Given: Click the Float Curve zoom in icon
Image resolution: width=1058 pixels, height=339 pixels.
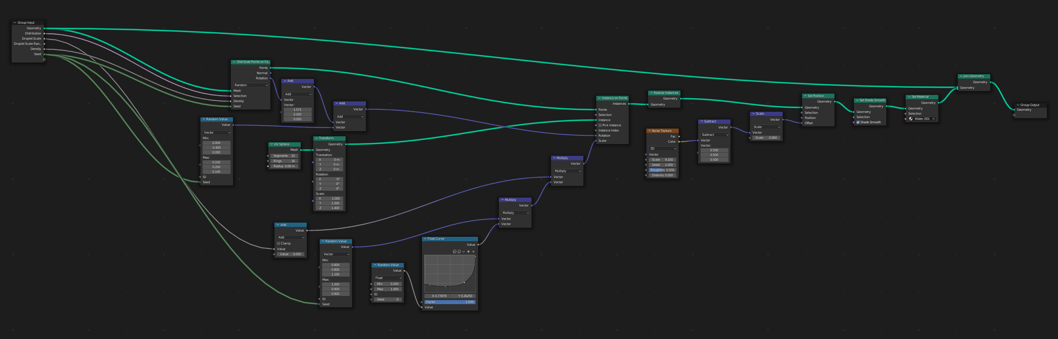Looking at the screenshot, I should (x=455, y=251).
